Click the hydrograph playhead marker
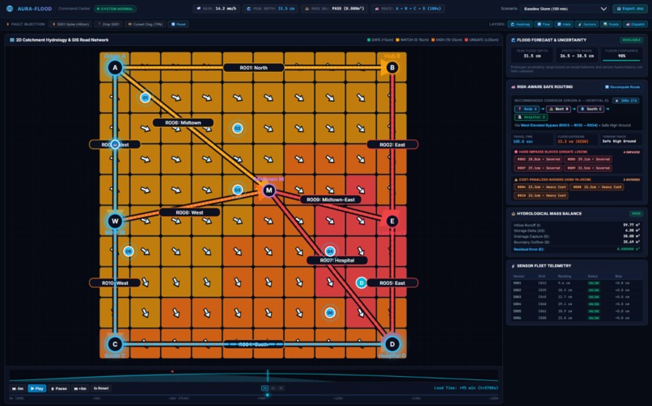652x406 pixels. [268, 375]
